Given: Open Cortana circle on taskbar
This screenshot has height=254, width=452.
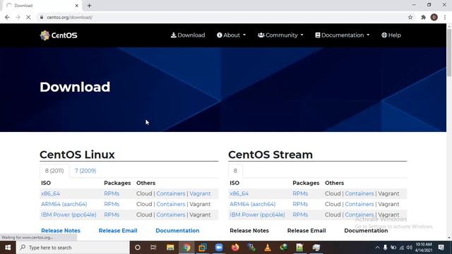Looking at the screenshot, I should 138,248.
